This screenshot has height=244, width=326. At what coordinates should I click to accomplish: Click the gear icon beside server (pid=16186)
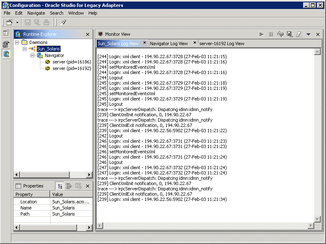coord(48,62)
